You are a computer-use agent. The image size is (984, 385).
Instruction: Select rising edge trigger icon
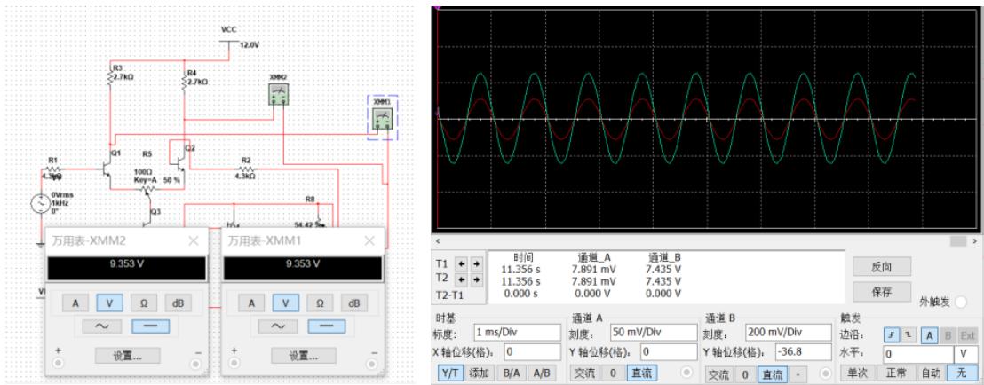pos(891,335)
